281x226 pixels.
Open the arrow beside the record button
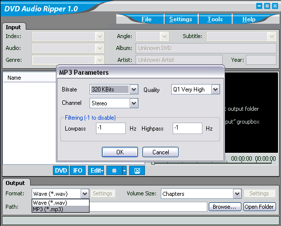(124, 170)
